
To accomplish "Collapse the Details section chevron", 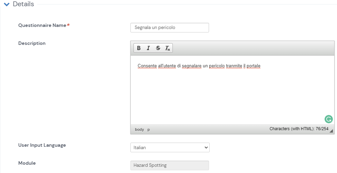I will (x=6, y=4).
